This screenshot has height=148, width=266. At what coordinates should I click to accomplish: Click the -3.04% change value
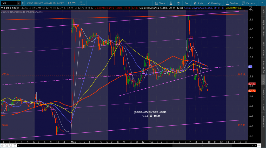coord(82,5)
